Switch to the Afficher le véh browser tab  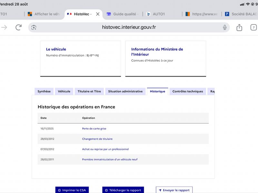tap(44, 14)
